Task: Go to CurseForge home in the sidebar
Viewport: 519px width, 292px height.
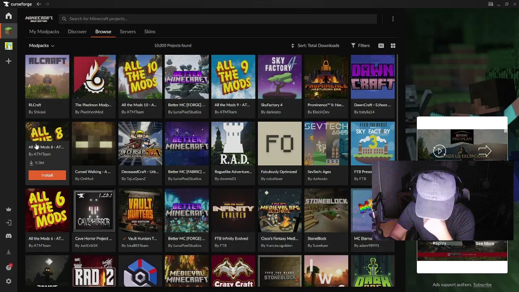Action: pos(9,16)
